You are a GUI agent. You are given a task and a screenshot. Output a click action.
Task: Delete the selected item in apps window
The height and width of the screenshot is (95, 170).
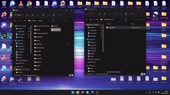pos(54,15)
